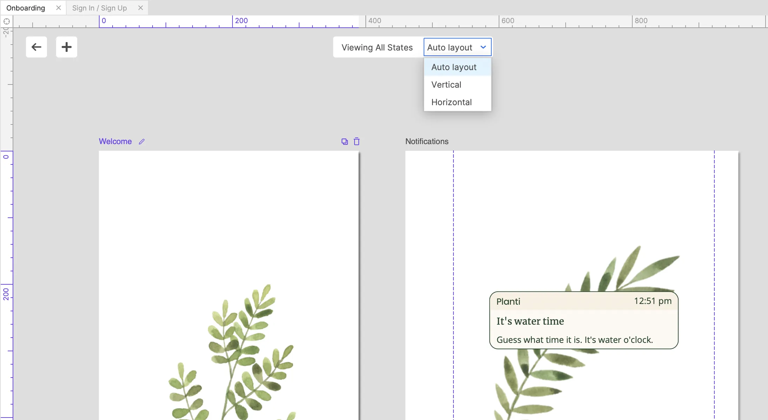Switch to Sign In / Sign Up tab
The height and width of the screenshot is (420, 768).
pos(100,8)
